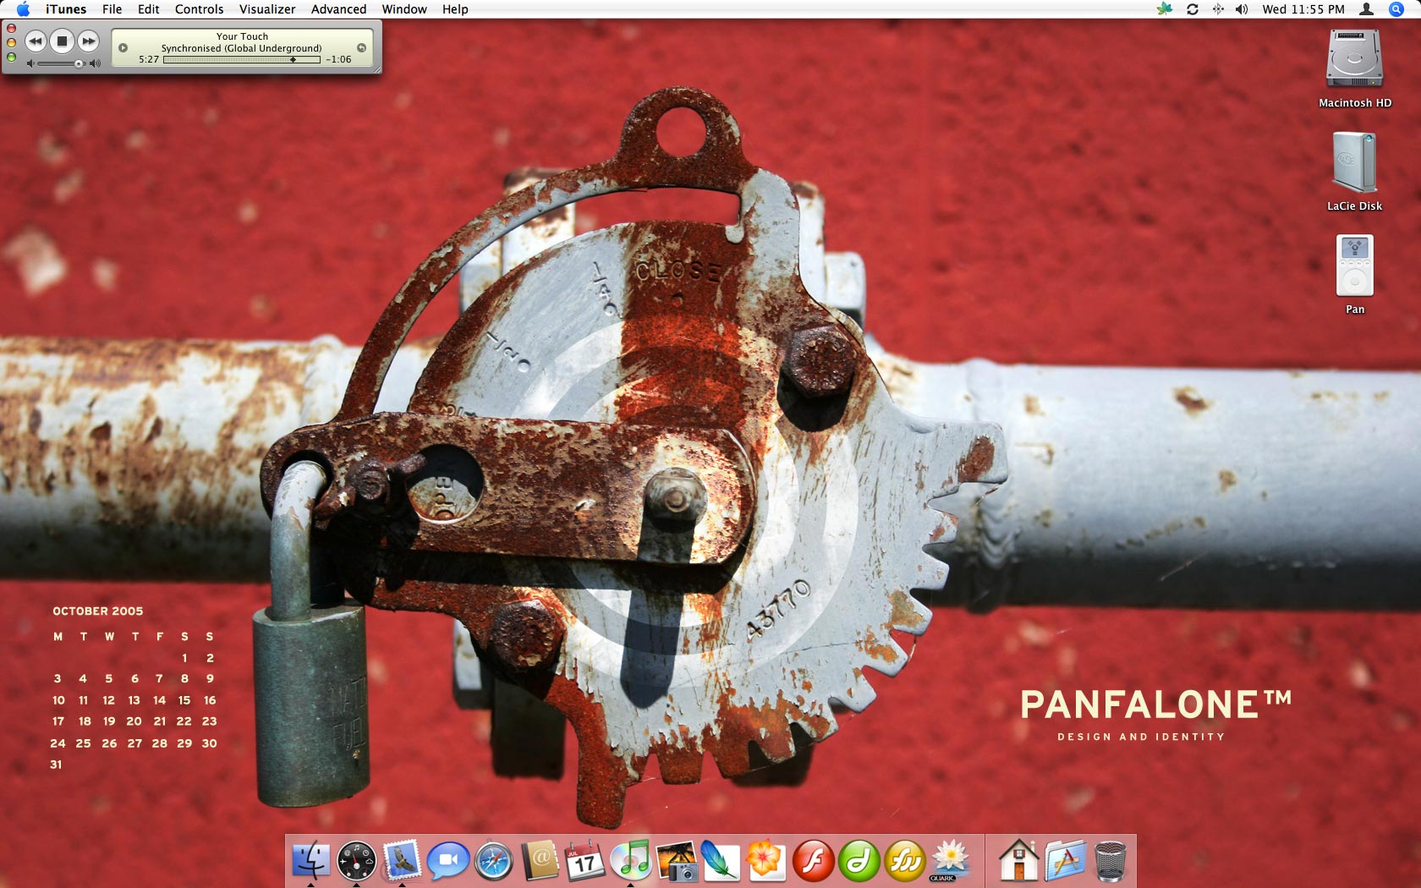1421x888 pixels.
Task: Start iChat from the Dock
Action: [x=447, y=860]
